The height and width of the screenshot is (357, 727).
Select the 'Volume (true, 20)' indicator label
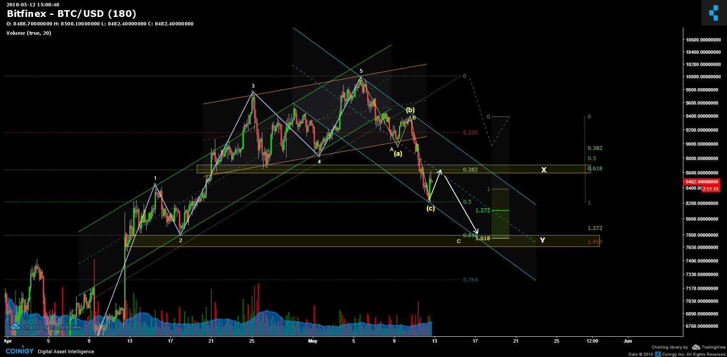(29, 33)
